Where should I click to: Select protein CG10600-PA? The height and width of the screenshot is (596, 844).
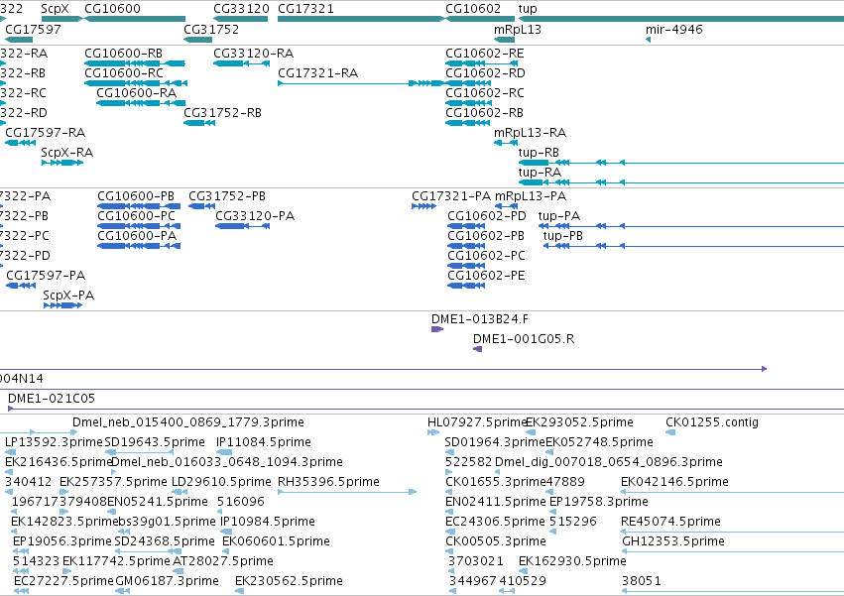(137, 236)
